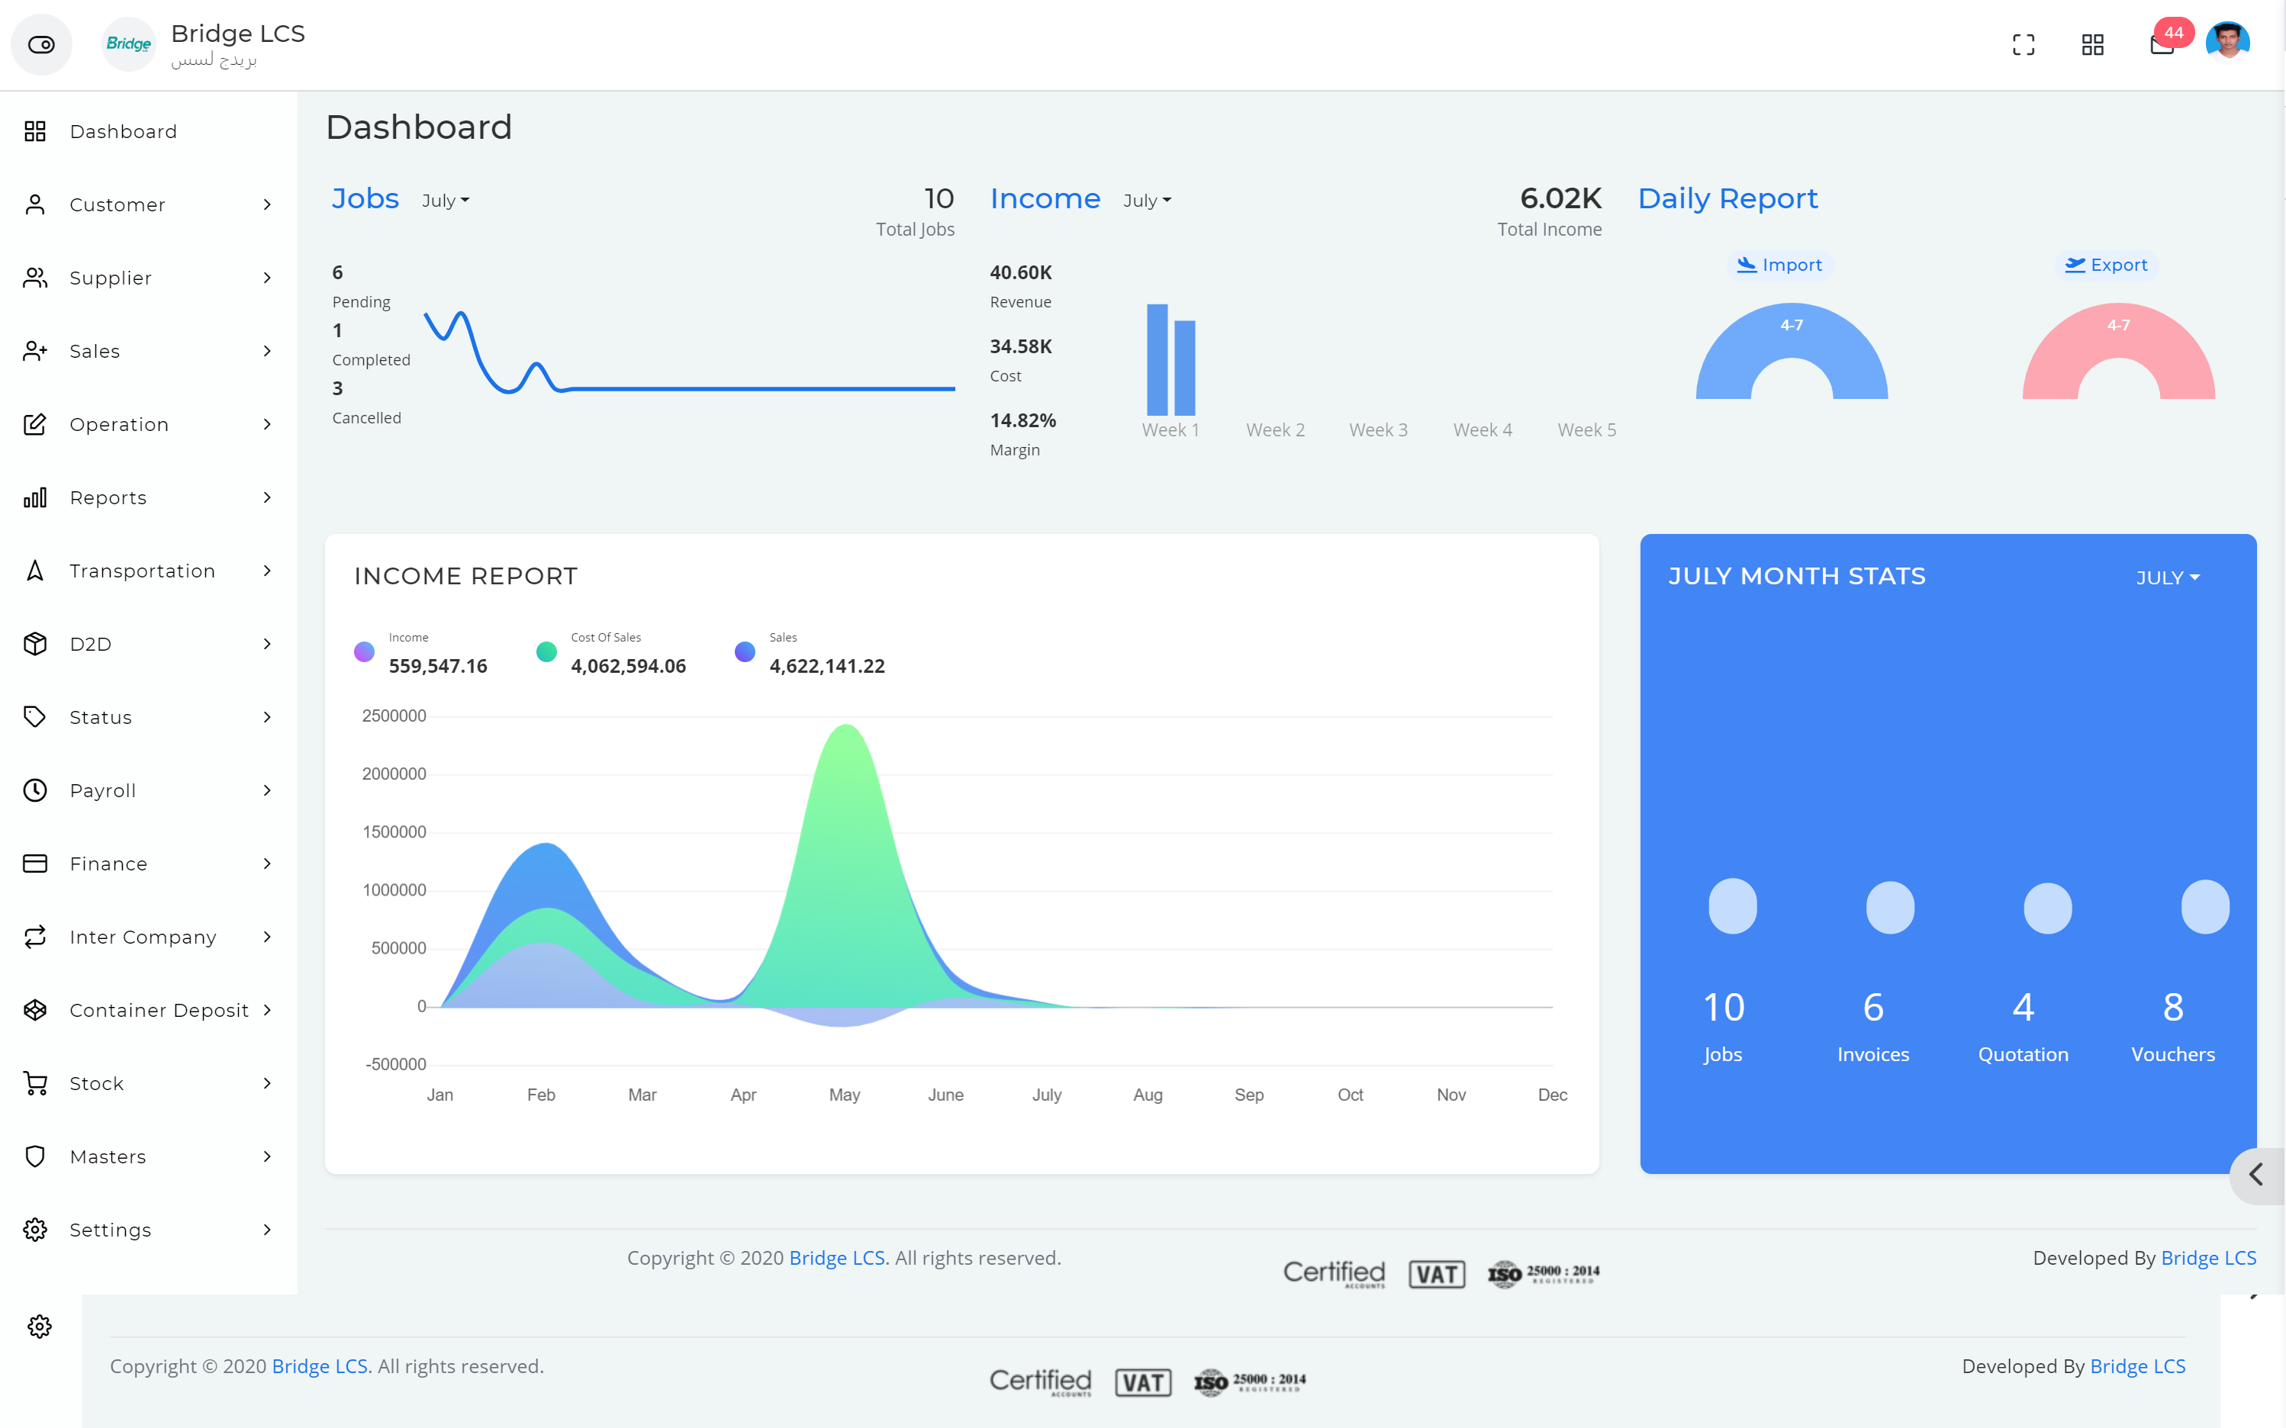The image size is (2286, 1428).
Task: Click the gear icon at bottom left
Action: coord(39,1326)
